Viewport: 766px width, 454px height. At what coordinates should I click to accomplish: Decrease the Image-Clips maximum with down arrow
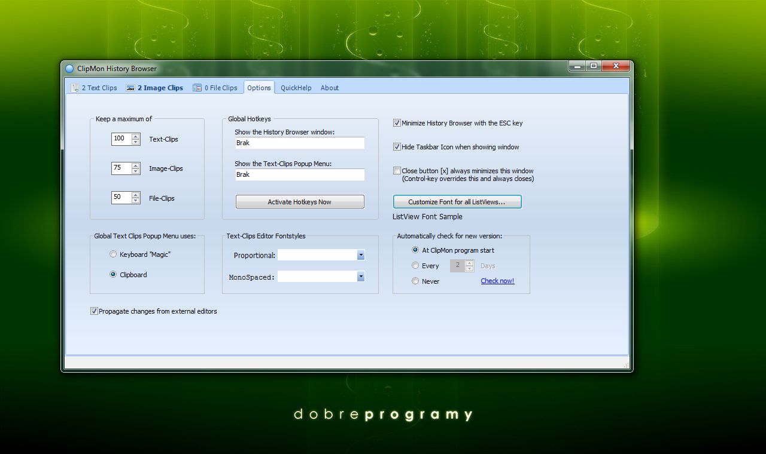pos(136,171)
